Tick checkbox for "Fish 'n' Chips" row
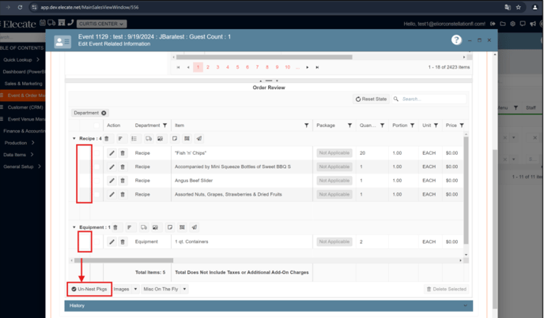The height and width of the screenshot is (318, 544). [x=96, y=153]
